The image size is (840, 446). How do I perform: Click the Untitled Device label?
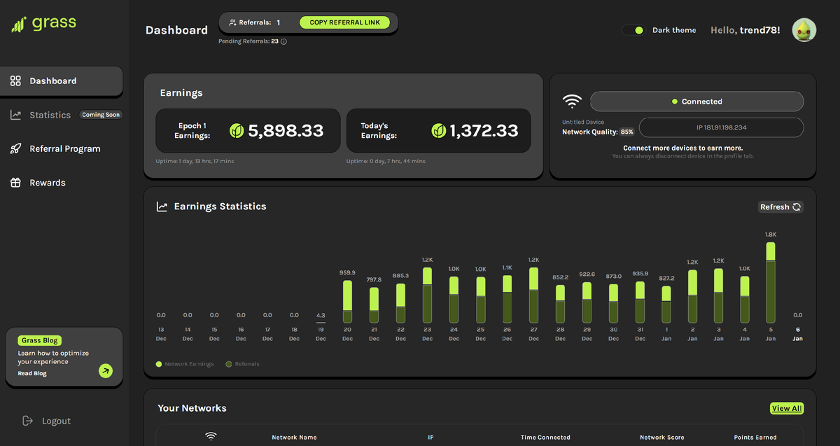(x=583, y=123)
